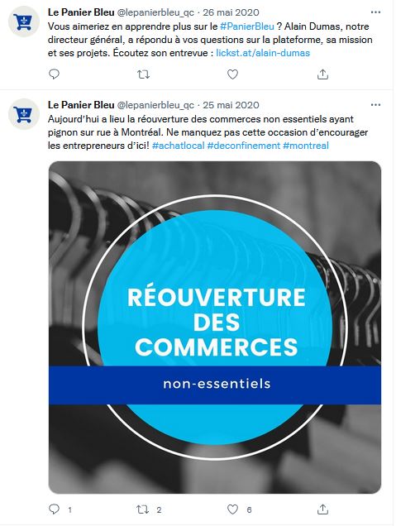
Task: Retweet the 25 mai réouverture tweet
Action: tap(143, 509)
